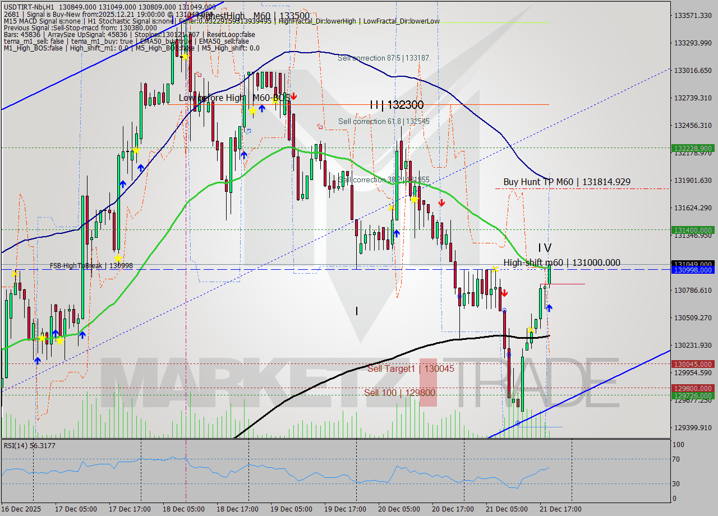This screenshot has height=516, width=718.
Task: Select the red sell arrow after the consolidation range
Action: 504,293
